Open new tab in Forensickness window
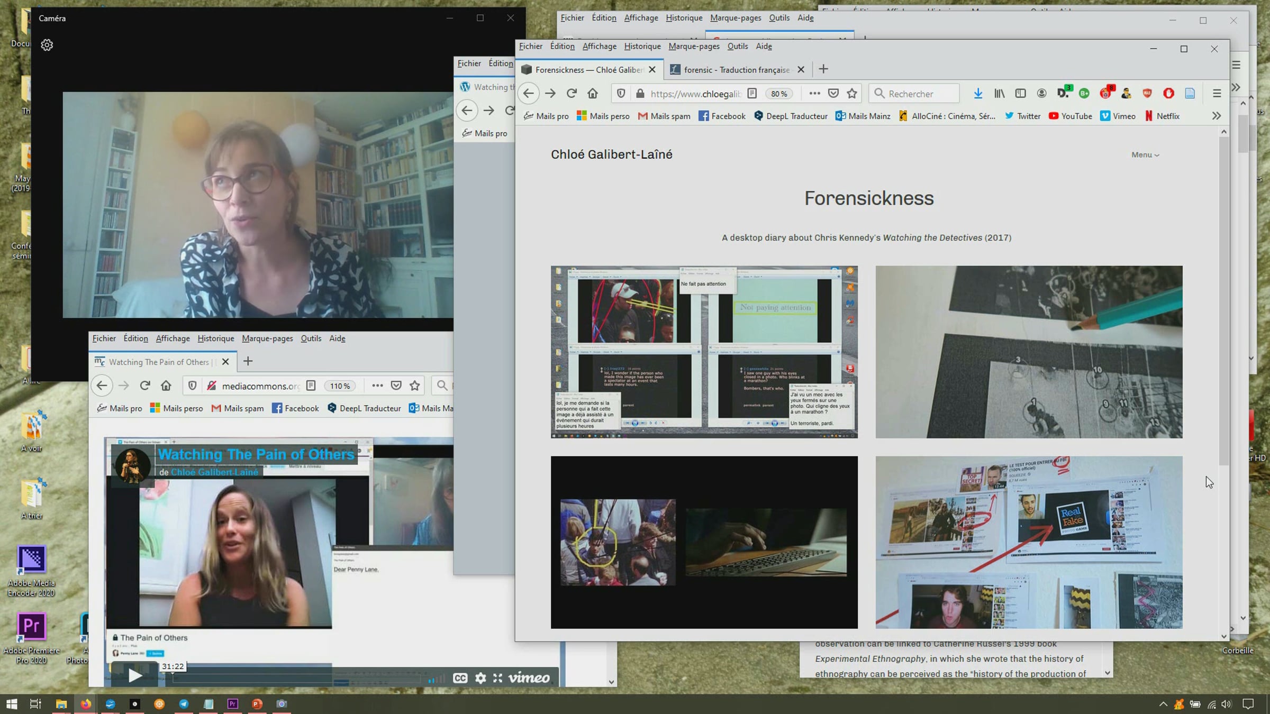 (x=823, y=69)
